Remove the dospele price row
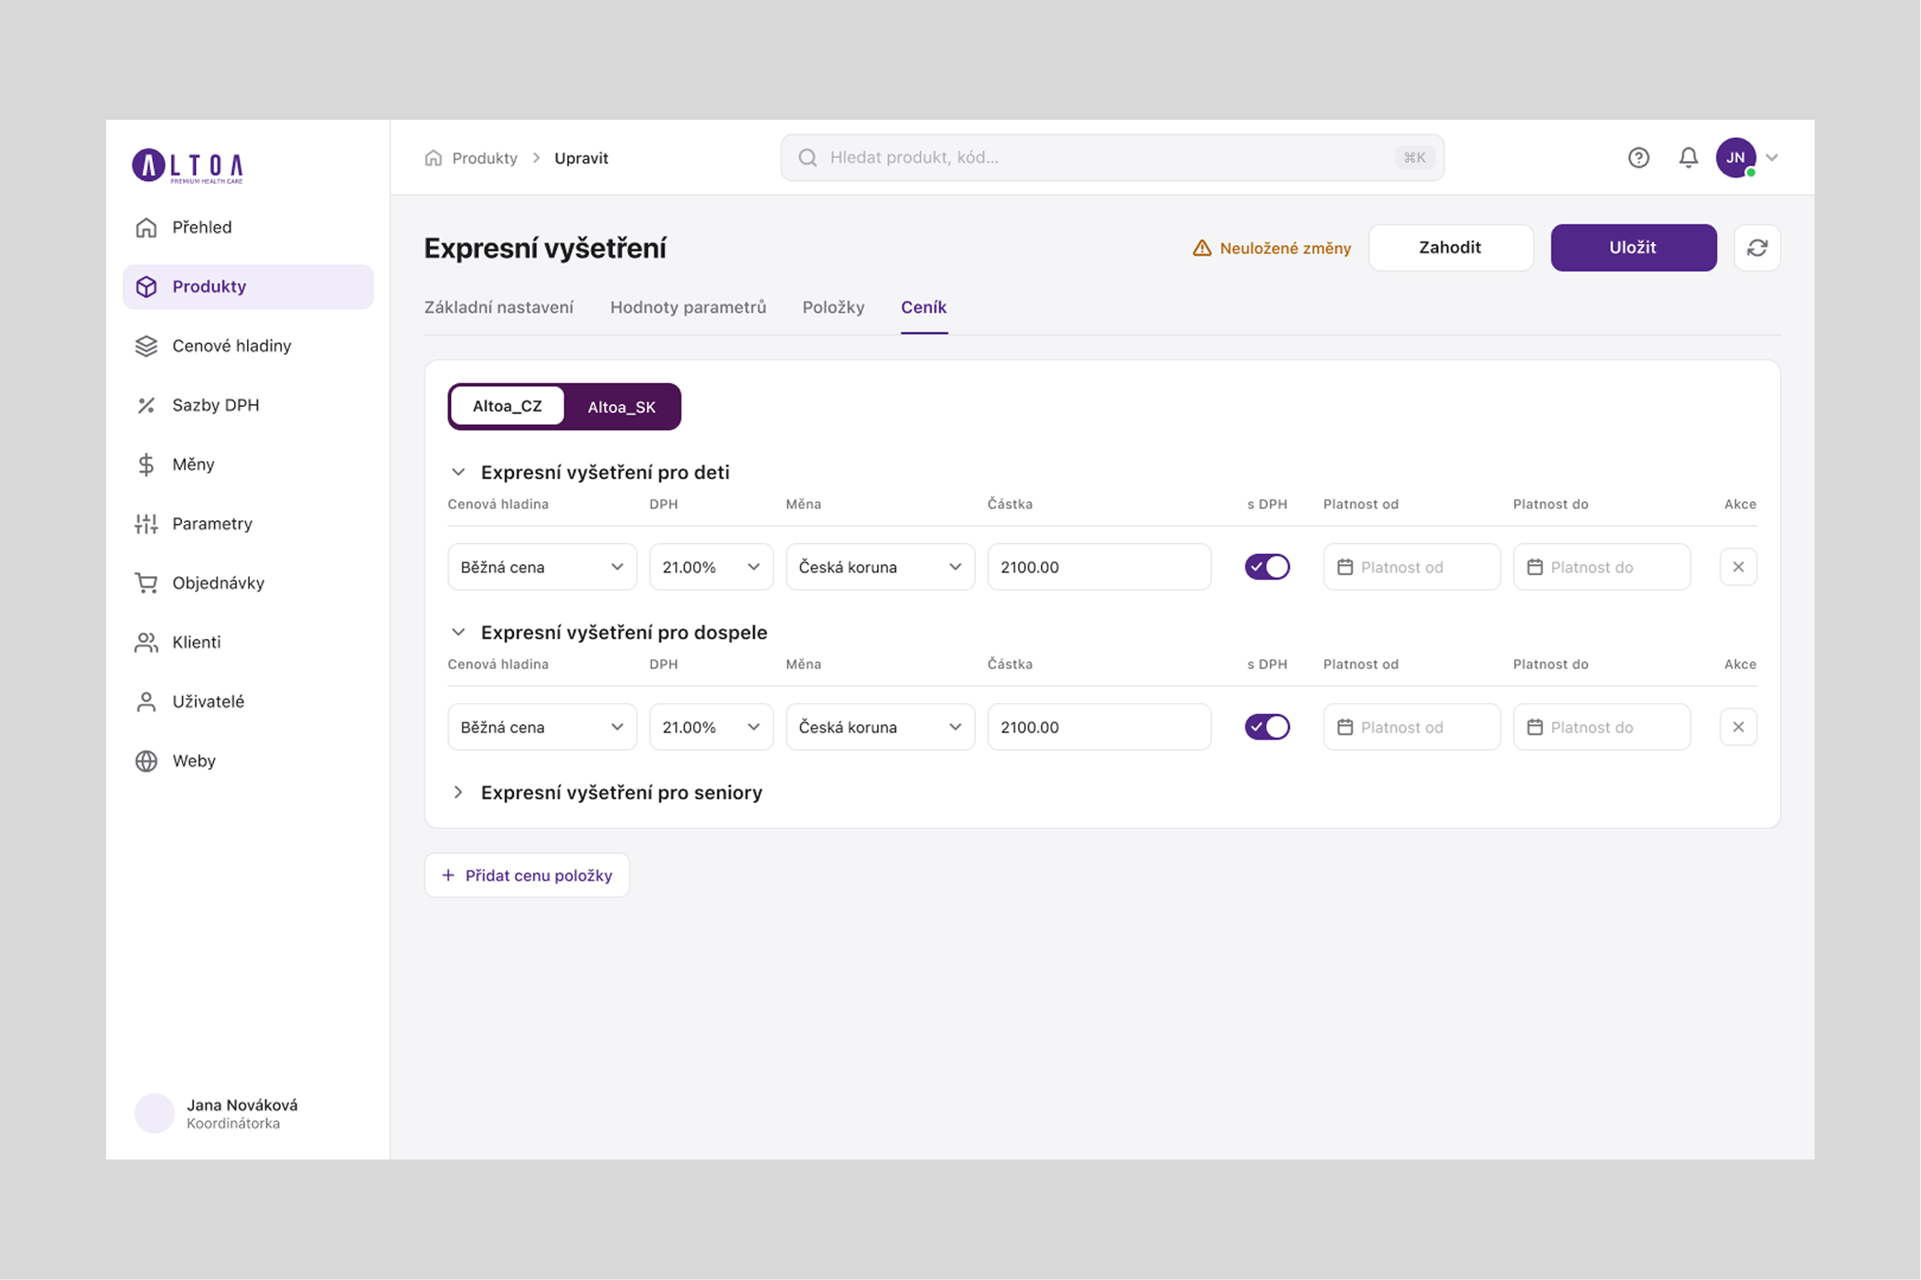 point(1738,728)
